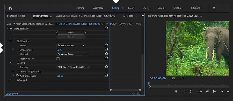Screen dimensions: 233x101
Task: Show hidden panel tabs with double chevron
Action: (143, 16)
